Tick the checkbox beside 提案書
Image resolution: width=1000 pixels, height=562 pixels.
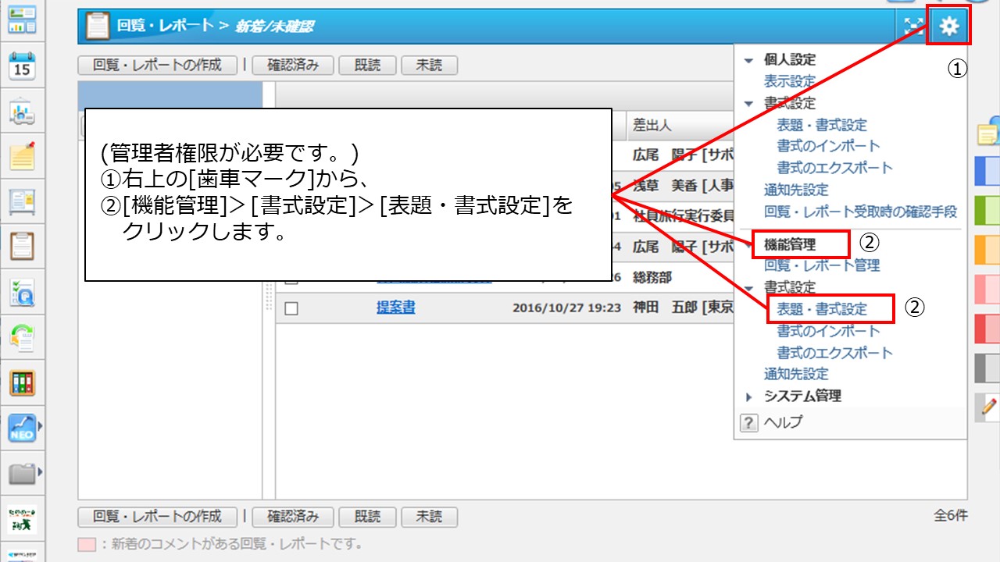(291, 308)
